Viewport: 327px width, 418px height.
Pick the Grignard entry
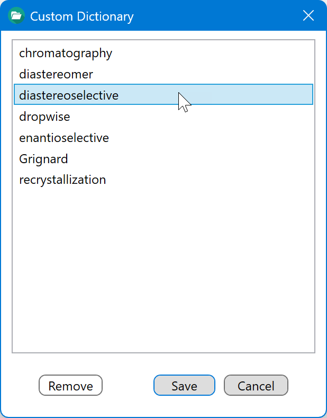coord(163,158)
